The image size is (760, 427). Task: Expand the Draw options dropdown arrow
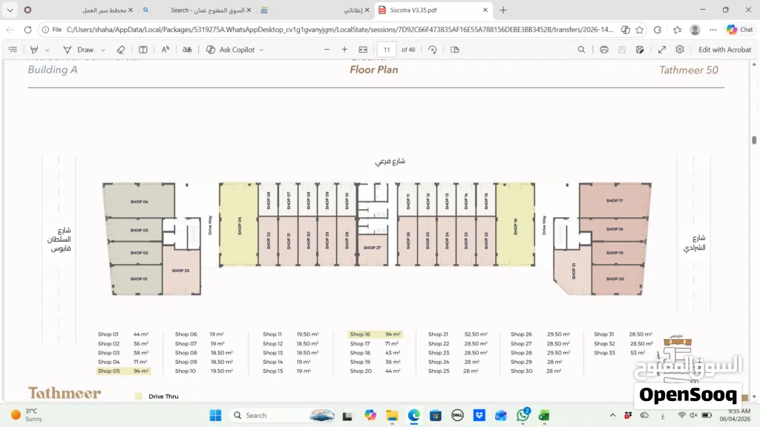click(102, 50)
